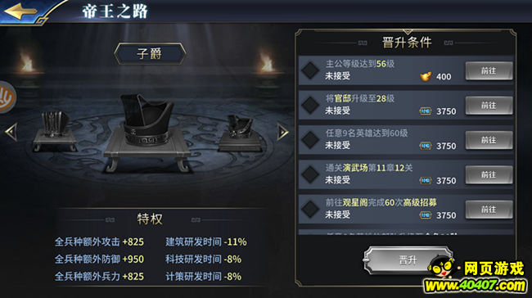Open the 晋升条件 header
This screenshot has height=298, width=532.
click(x=407, y=43)
